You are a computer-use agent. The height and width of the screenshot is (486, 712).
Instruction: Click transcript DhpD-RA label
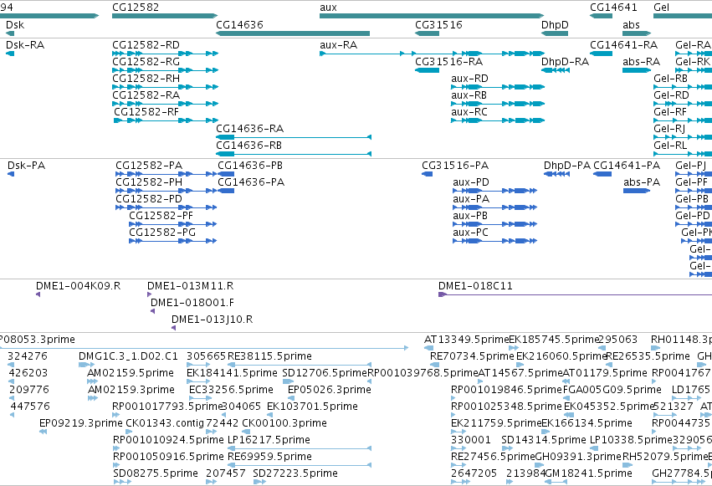565,62
